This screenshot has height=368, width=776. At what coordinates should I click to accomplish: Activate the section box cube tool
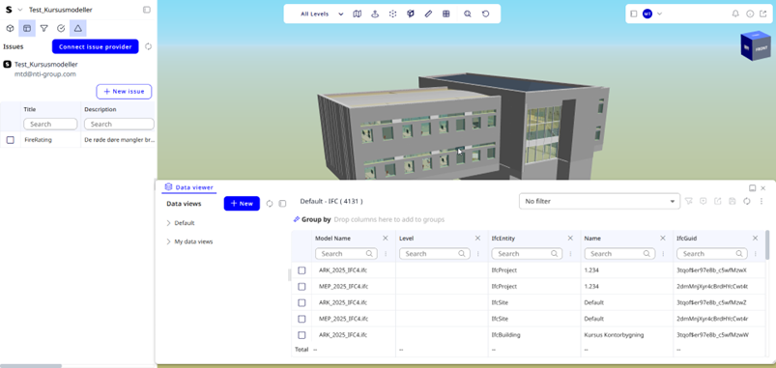click(411, 14)
